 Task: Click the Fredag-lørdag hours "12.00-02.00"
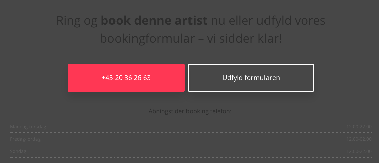359,139
